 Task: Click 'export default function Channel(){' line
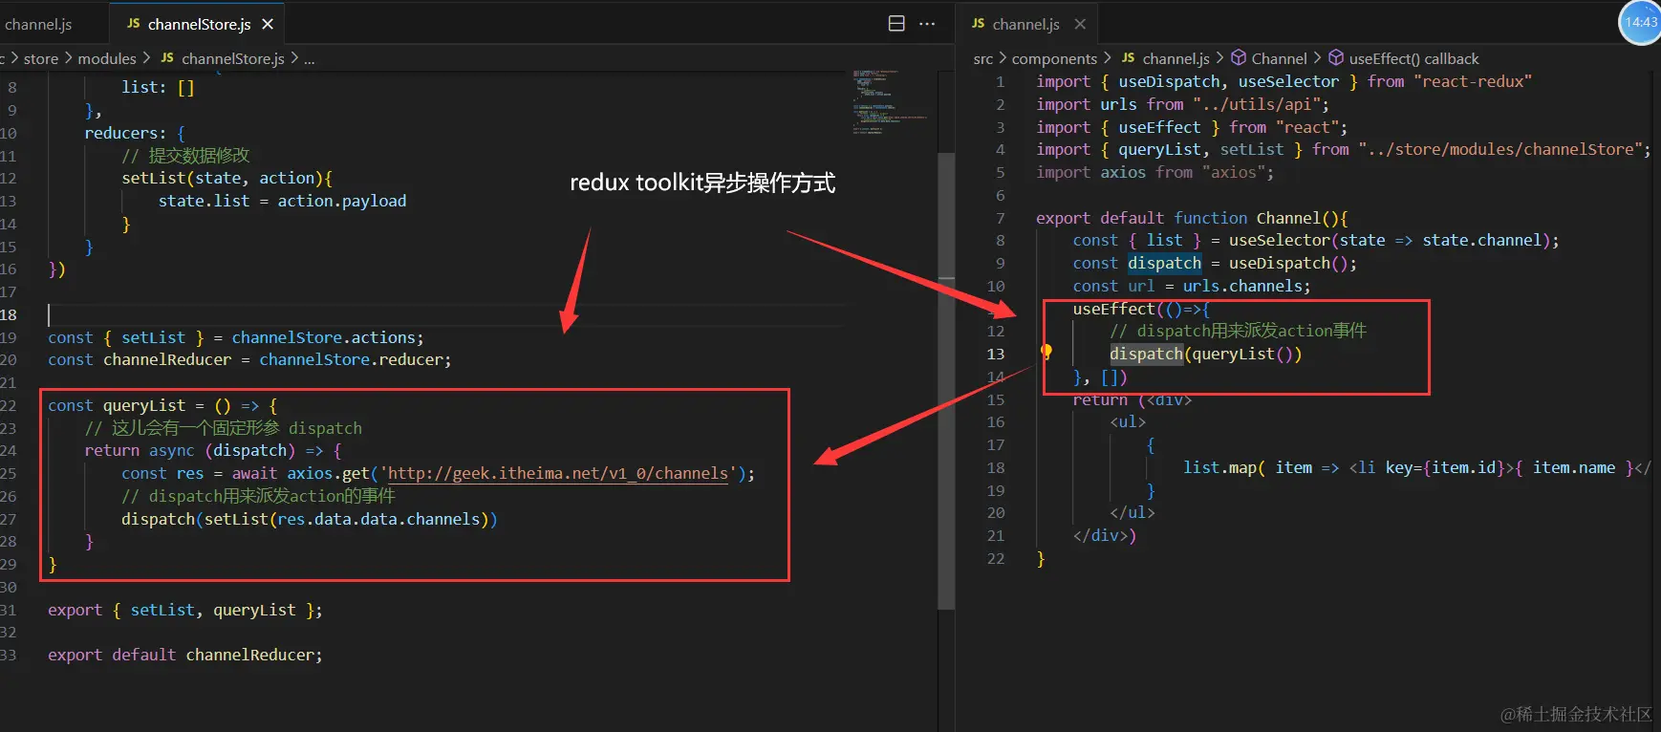tap(1192, 218)
